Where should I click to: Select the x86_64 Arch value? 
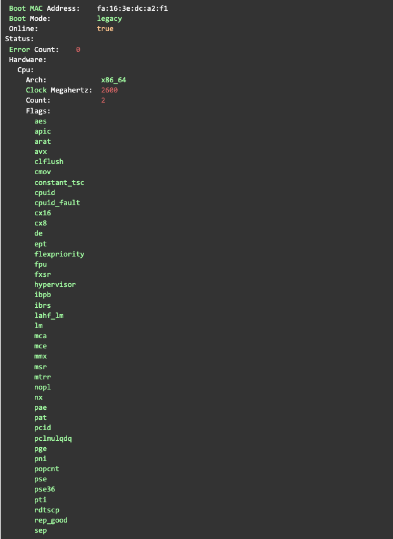113,80
